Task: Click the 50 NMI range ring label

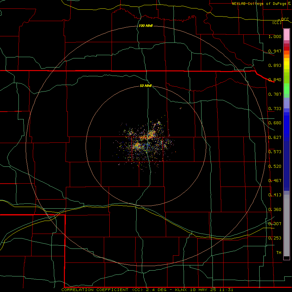Action: coord(146,86)
